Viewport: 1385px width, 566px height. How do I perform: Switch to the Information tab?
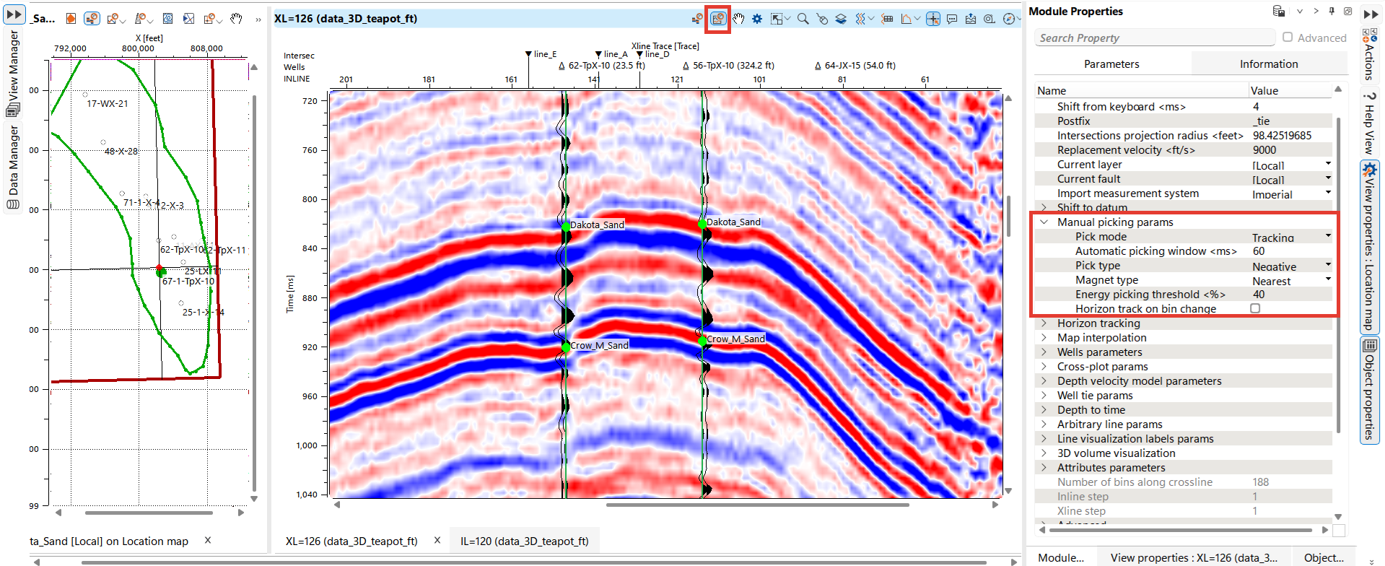(1268, 64)
